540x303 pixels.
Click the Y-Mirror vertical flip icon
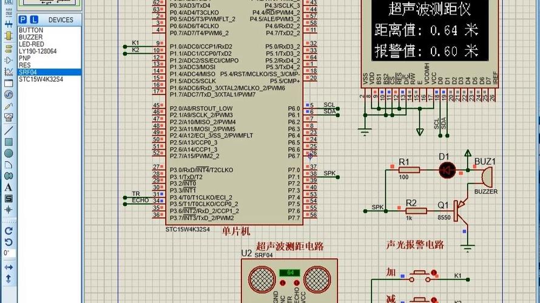8,279
